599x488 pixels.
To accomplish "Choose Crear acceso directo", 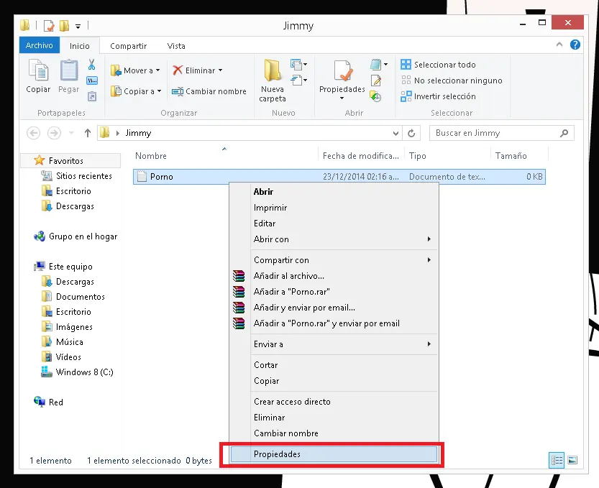I will click(334, 402).
